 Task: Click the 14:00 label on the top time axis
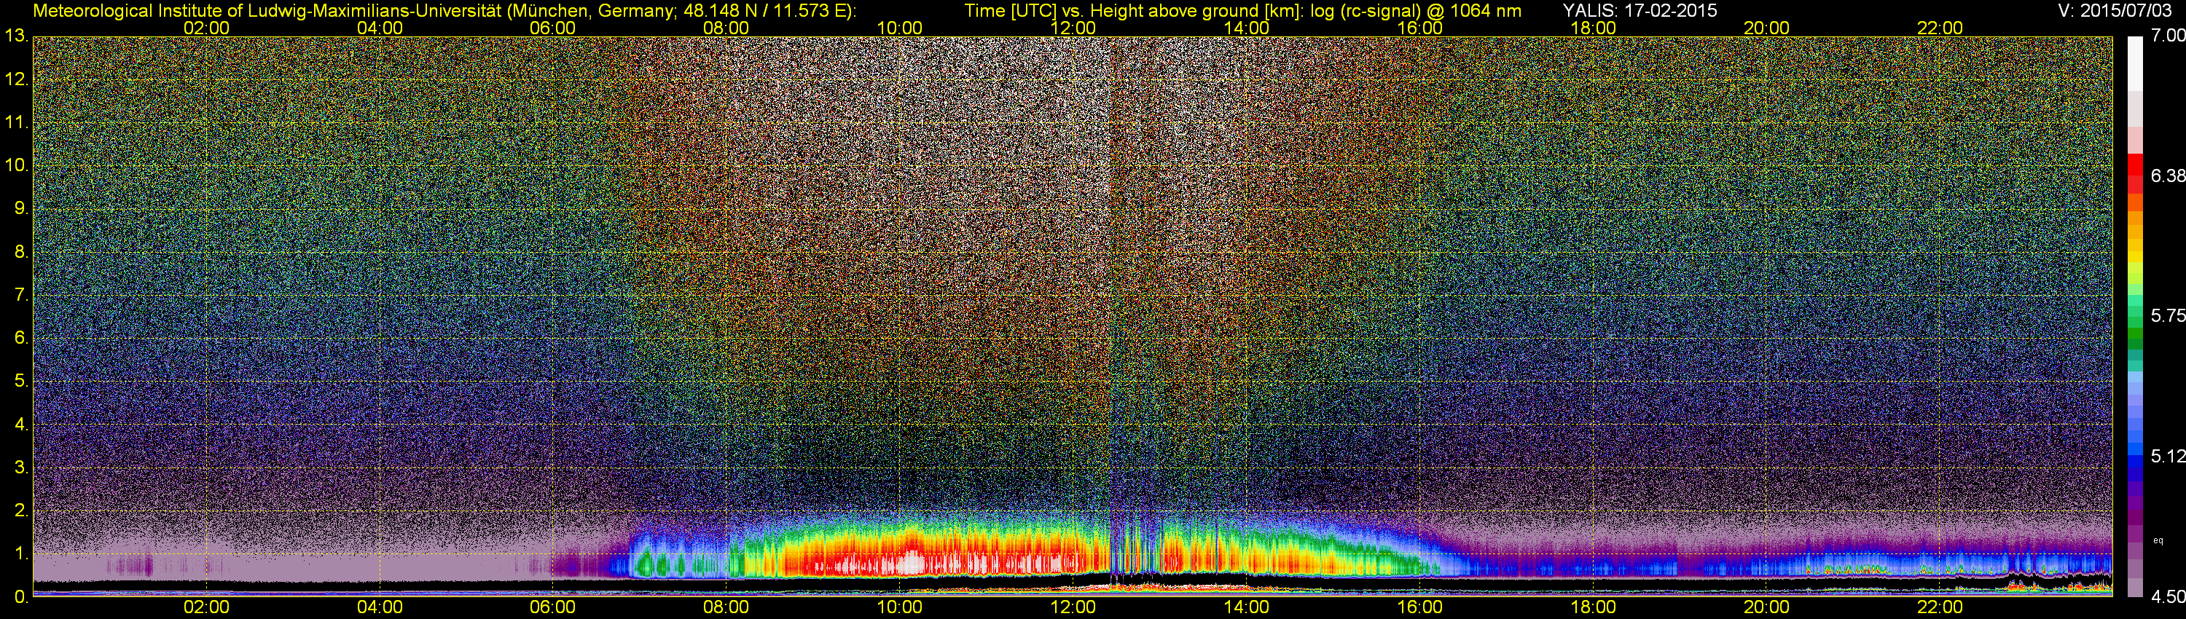1246,28
